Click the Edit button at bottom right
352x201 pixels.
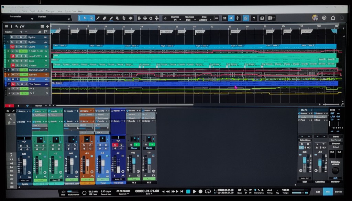pos(318,192)
